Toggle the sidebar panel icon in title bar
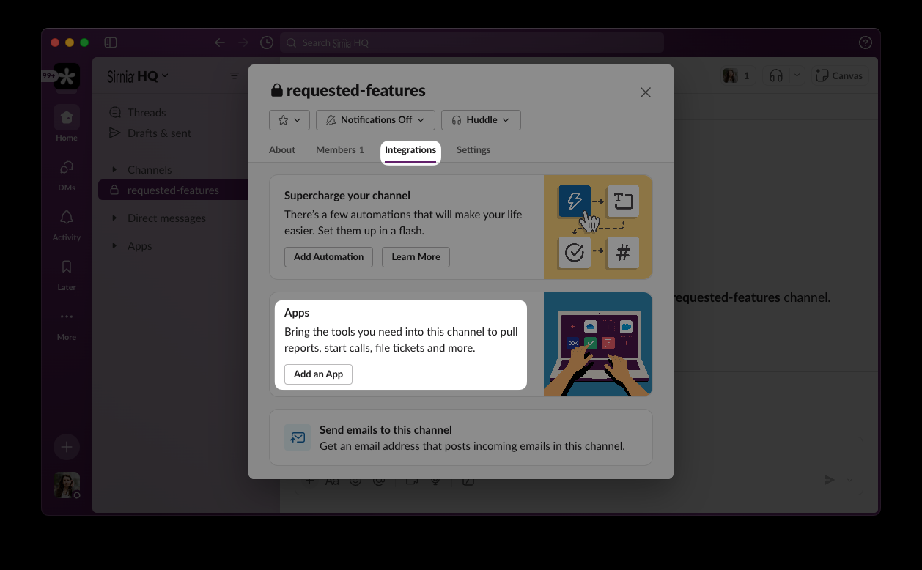922x570 pixels. click(111, 42)
